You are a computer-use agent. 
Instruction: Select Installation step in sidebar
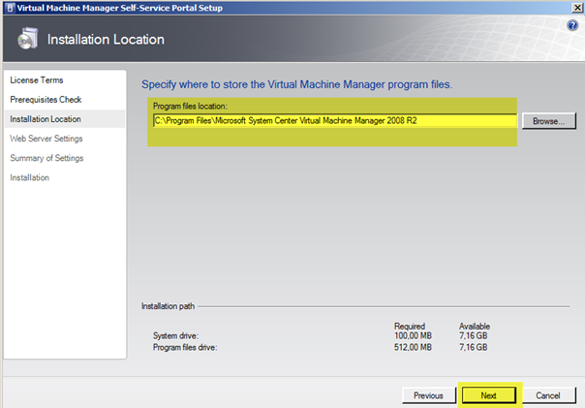(29, 177)
